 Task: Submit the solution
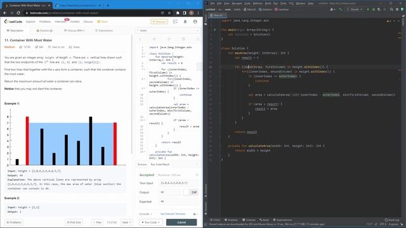tap(181, 222)
